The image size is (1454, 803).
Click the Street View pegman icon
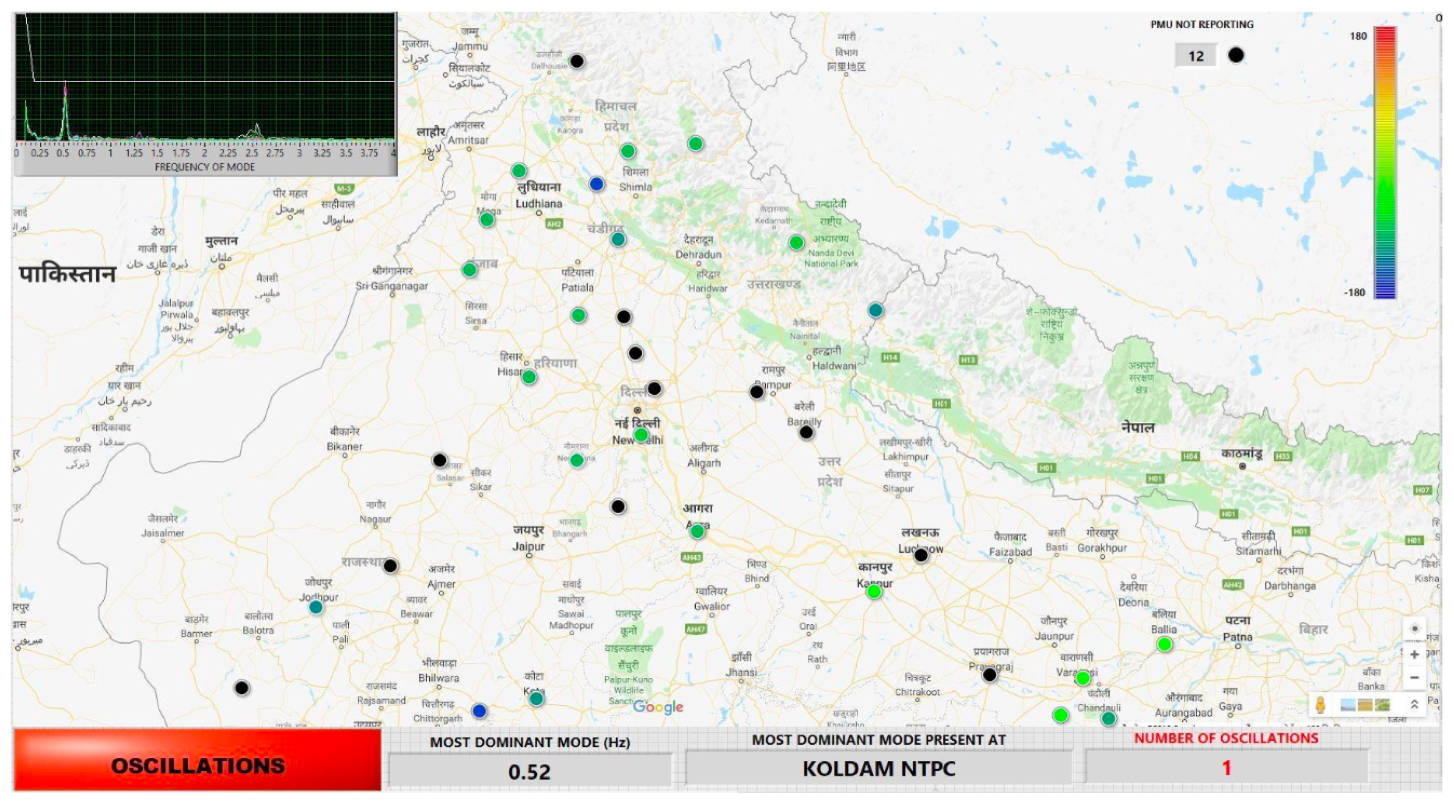[x=1320, y=705]
